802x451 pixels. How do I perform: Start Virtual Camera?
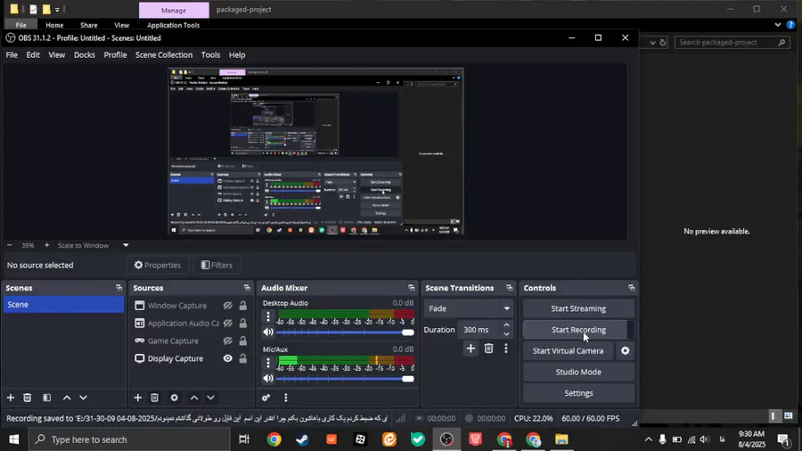point(569,351)
